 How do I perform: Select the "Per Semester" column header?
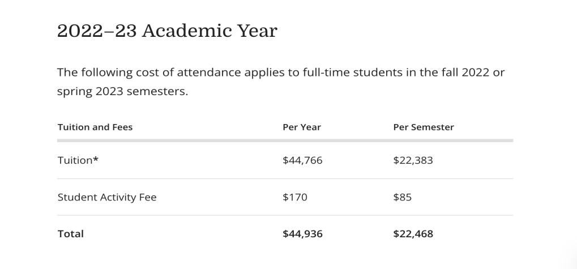[424, 127]
